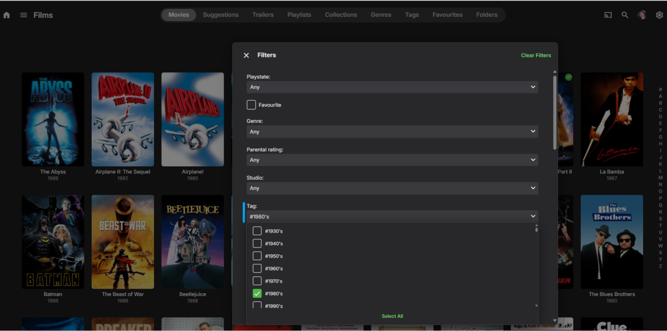Image resolution: width=667 pixels, height=331 pixels.
Task: Open the Parental rating dropdown
Action: 392,160
